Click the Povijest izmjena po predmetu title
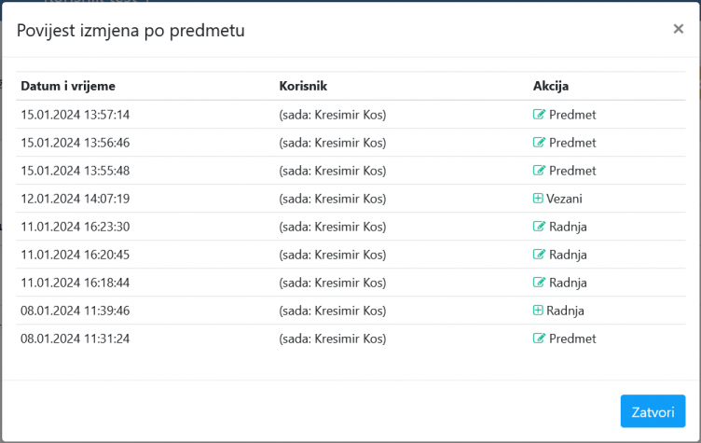This screenshot has height=443, width=701. 131,31
